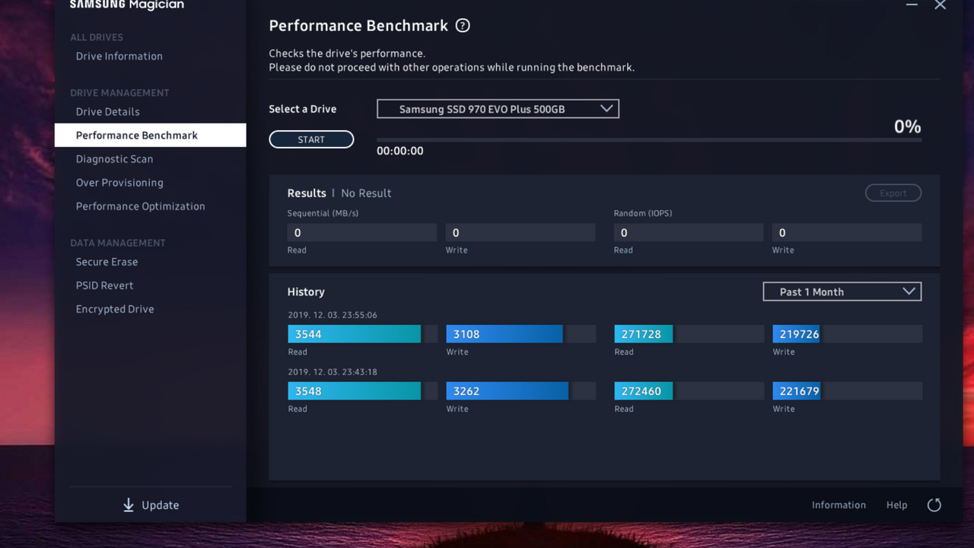
Task: Click the Sequential (MB/s) label
Action: [x=323, y=213]
